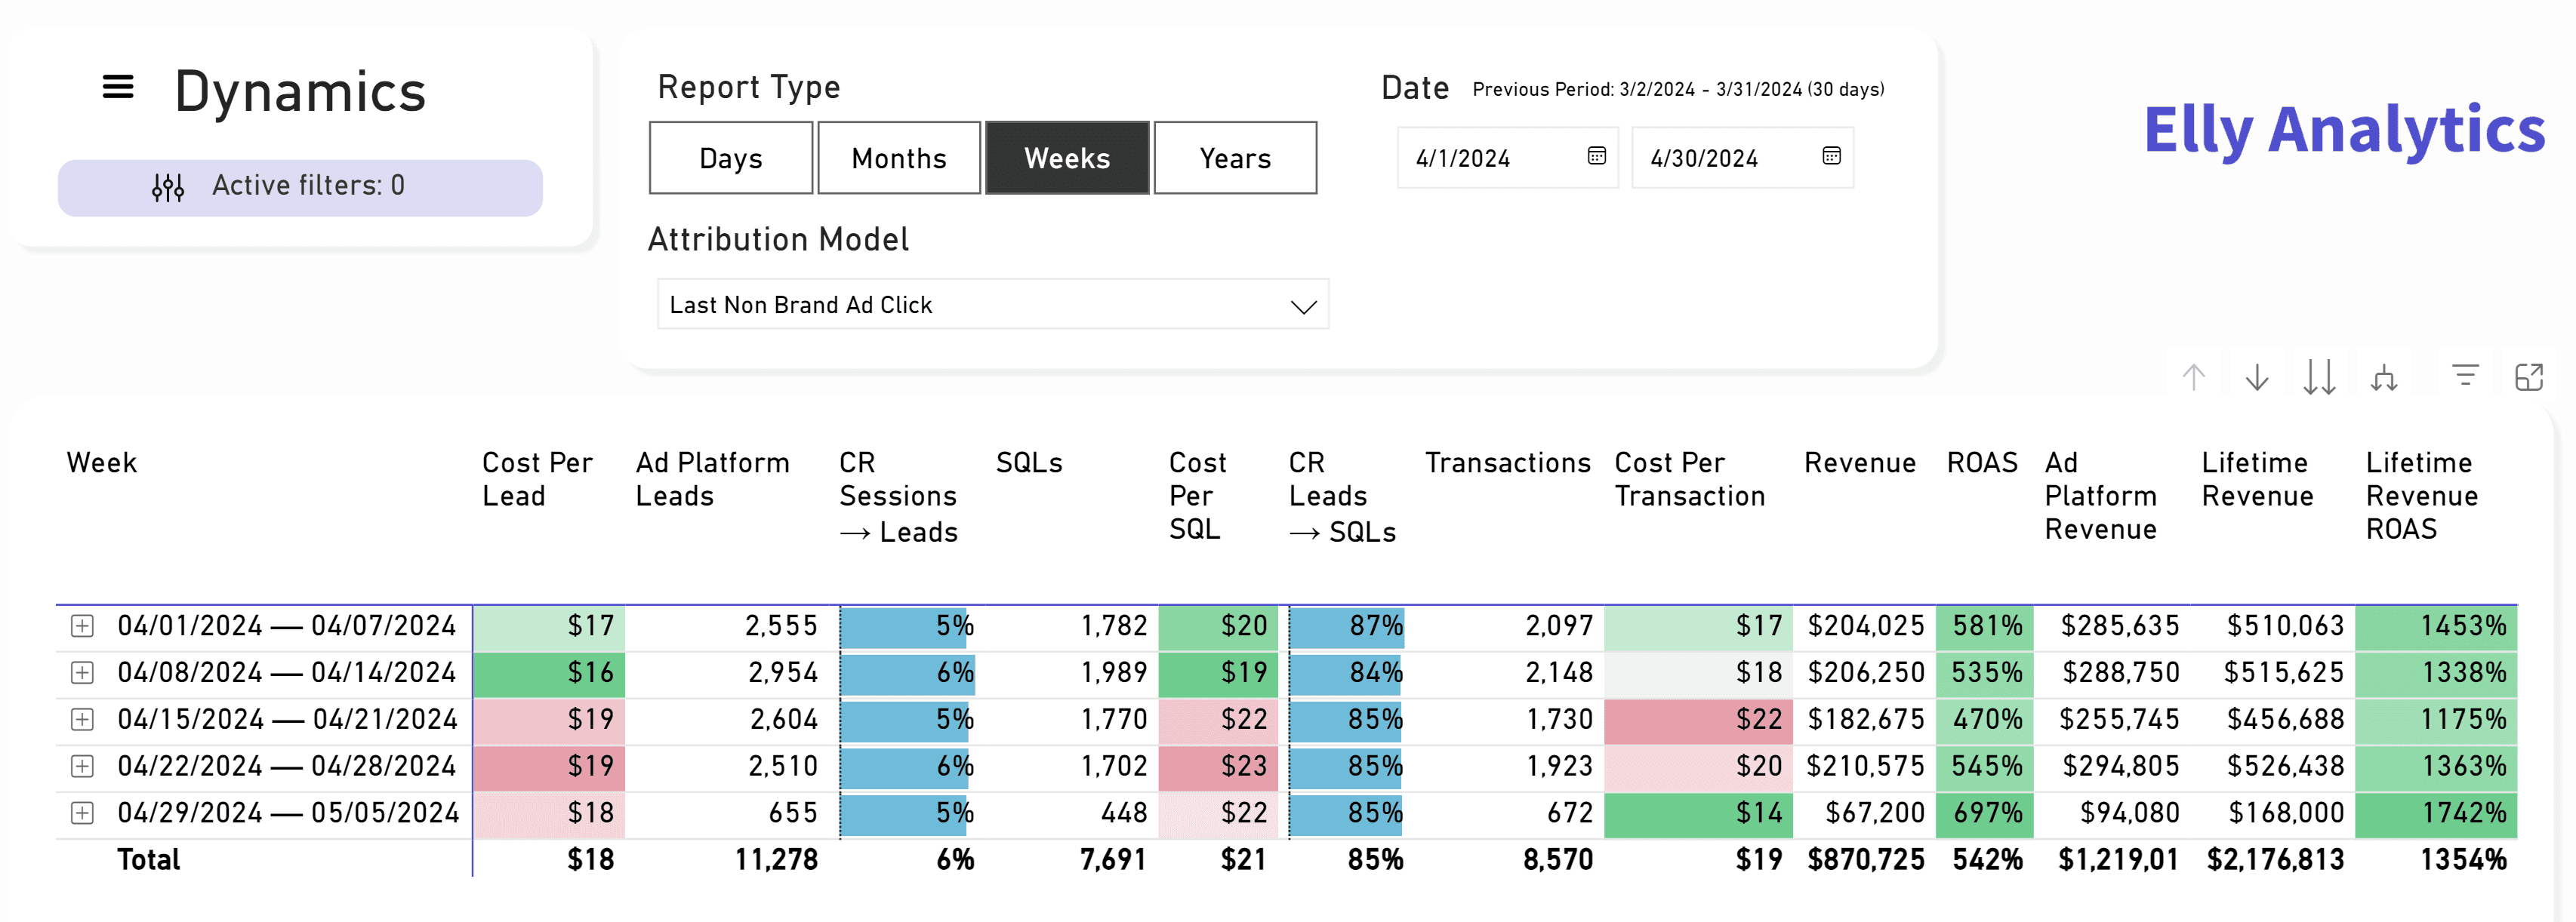The height and width of the screenshot is (922, 2576).
Task: Click the filter sliders icon
Action: tap(168, 187)
